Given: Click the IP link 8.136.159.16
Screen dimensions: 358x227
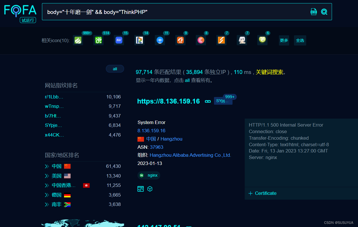Looking at the screenshot, I should pyautogui.click(x=151, y=131).
